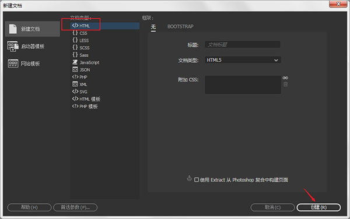The width and height of the screenshot is (350, 219).
Task: Click the remove CSS trash icon
Action: tap(285, 84)
